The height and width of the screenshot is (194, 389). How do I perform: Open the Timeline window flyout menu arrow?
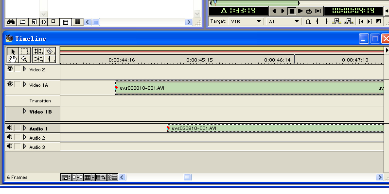click(x=387, y=50)
